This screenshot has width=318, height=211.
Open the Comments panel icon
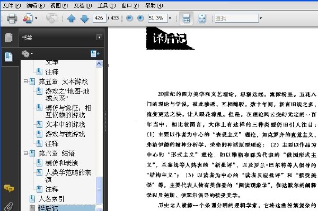point(8,188)
